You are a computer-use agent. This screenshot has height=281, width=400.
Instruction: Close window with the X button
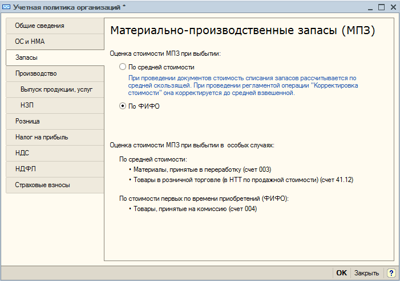click(x=393, y=7)
